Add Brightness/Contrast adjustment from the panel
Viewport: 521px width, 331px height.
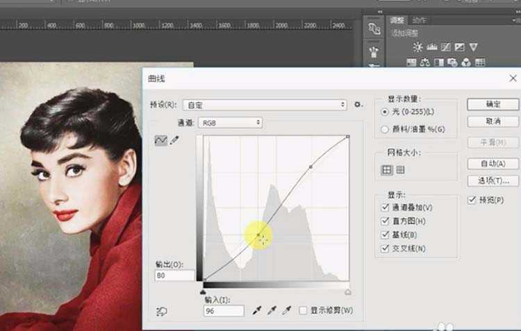(417, 48)
